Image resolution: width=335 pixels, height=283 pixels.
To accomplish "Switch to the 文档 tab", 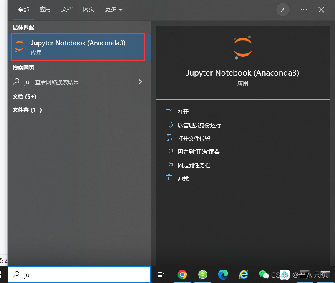I will click(x=67, y=10).
